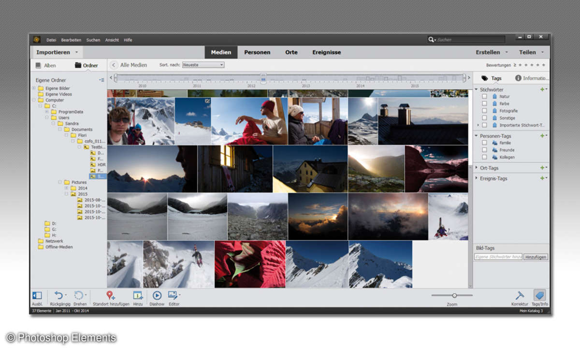
Task: Click the Natur tag icon
Action: tap(494, 97)
